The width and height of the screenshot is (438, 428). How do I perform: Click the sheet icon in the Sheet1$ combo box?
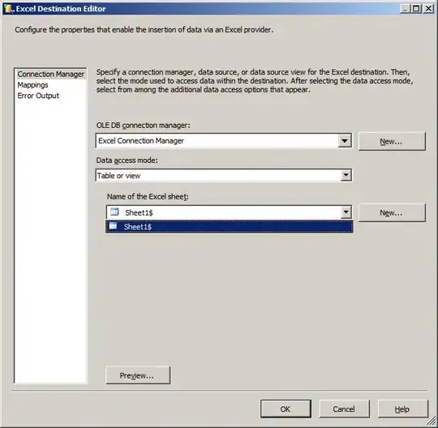click(x=114, y=212)
